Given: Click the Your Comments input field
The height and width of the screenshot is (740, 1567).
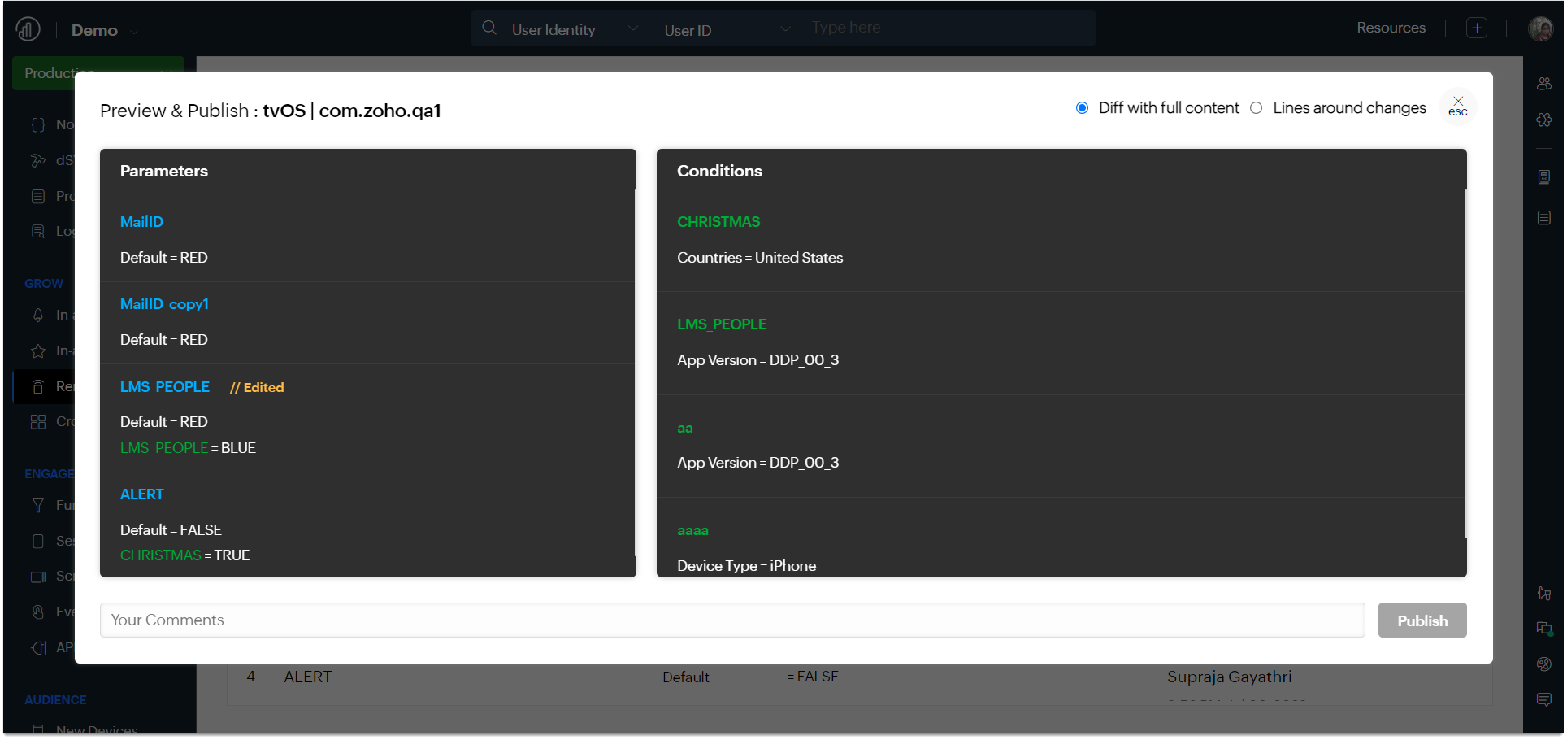Looking at the screenshot, I should click(731, 620).
